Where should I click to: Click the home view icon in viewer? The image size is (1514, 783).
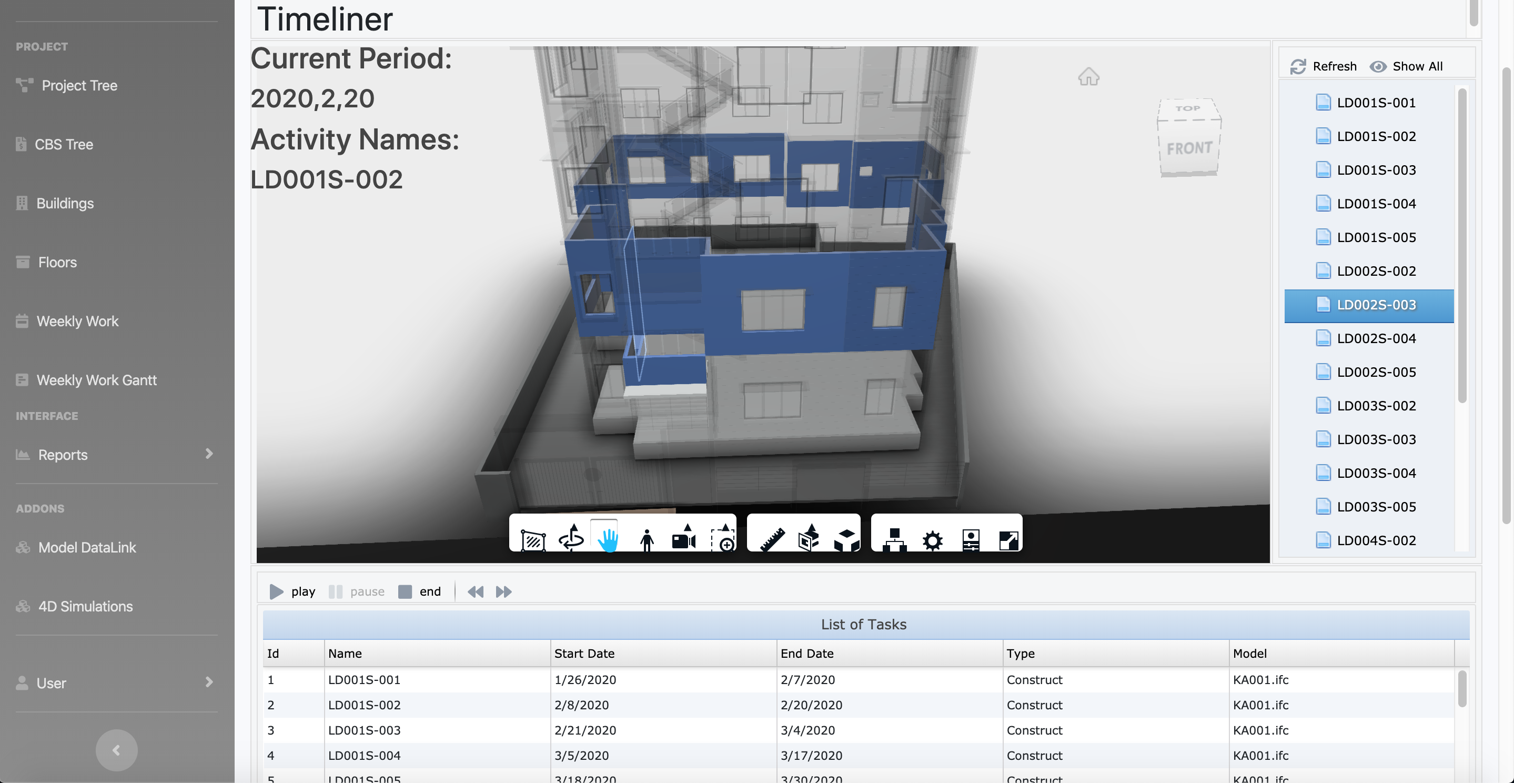(x=1088, y=77)
